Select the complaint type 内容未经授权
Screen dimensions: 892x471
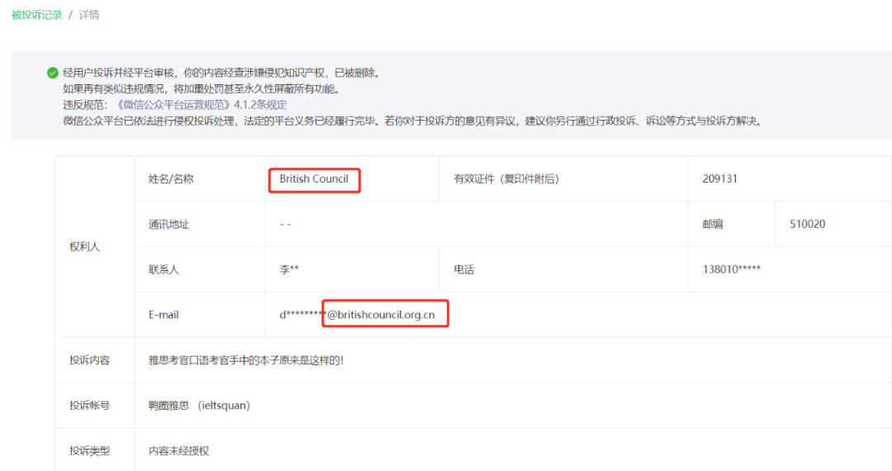(x=178, y=451)
